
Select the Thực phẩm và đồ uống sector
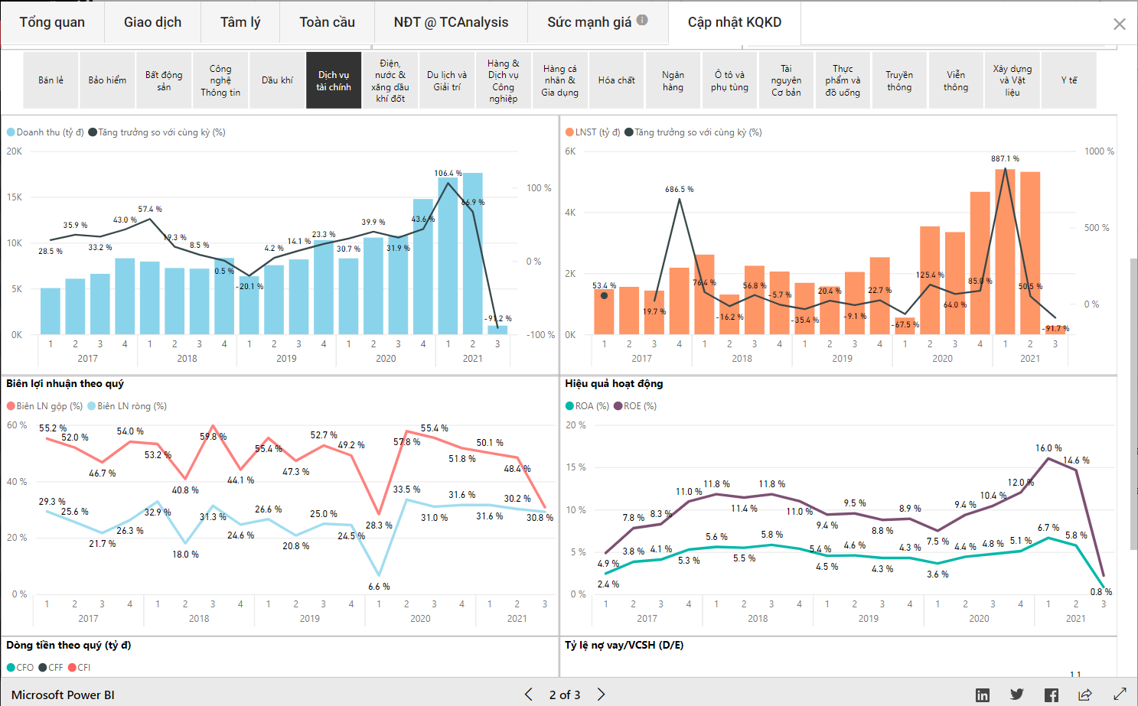843,80
